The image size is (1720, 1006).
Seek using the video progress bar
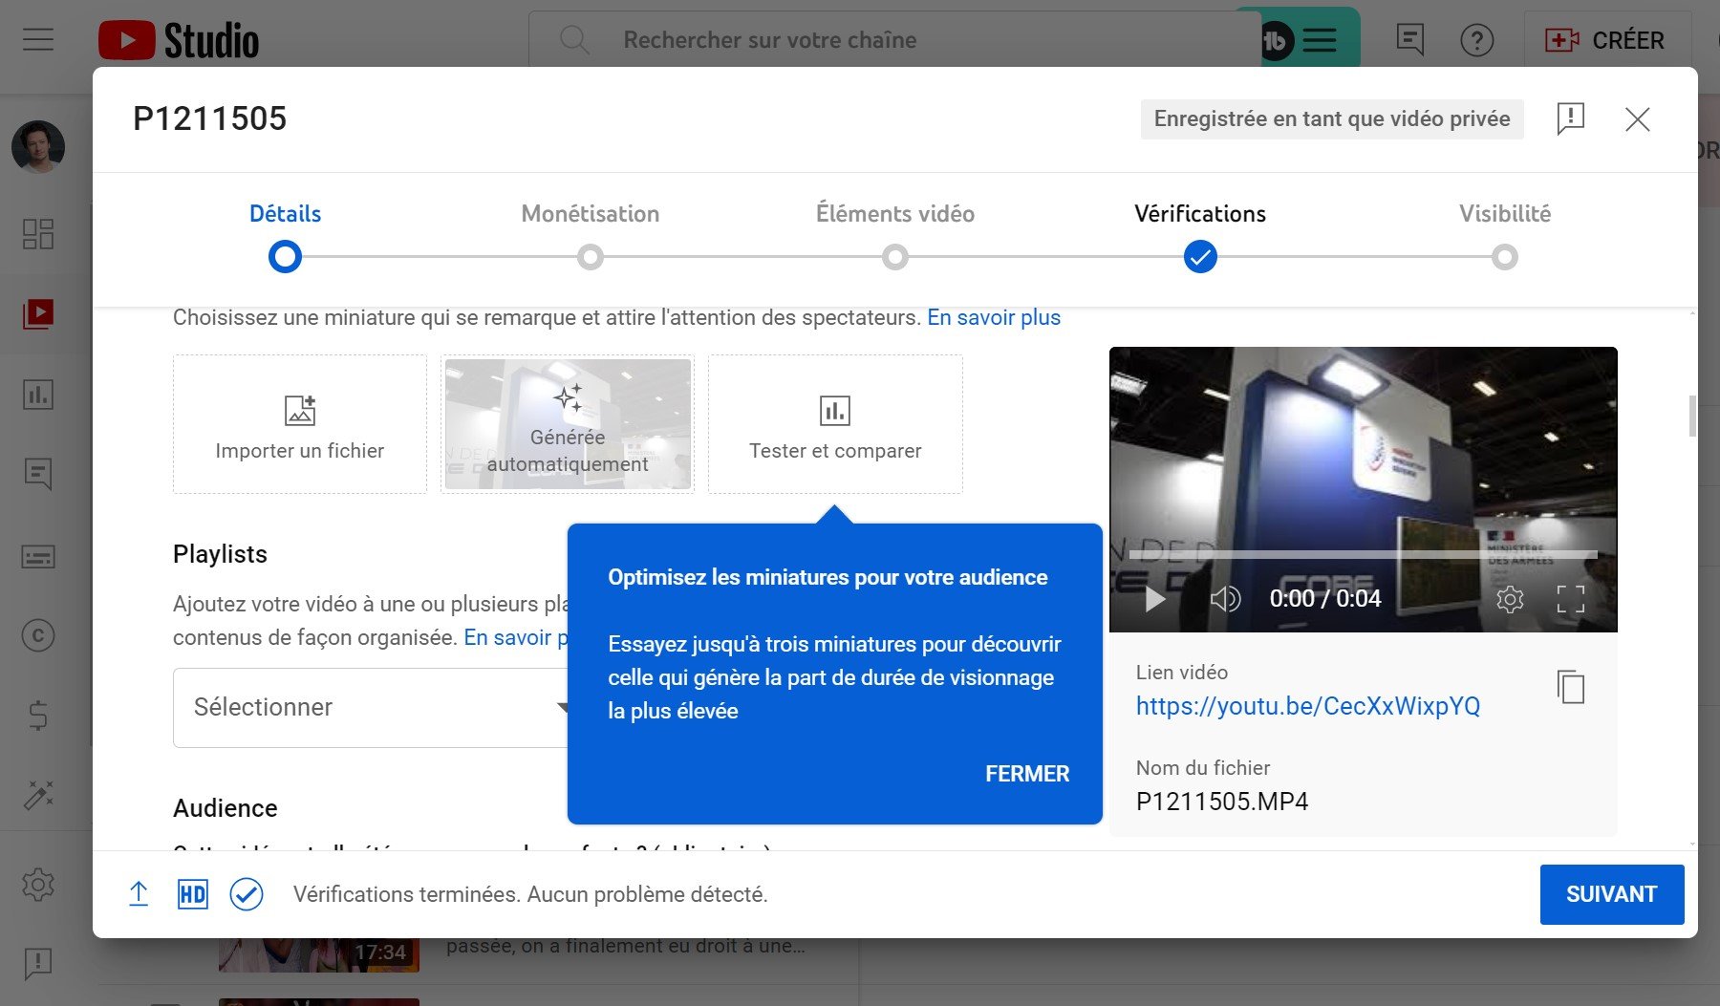[1362, 554]
